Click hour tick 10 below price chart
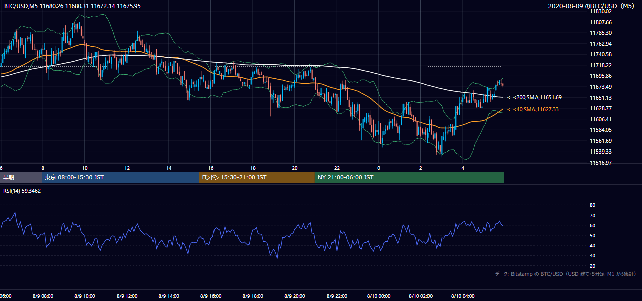The width and height of the screenshot is (642, 301). pyautogui.click(x=85, y=168)
